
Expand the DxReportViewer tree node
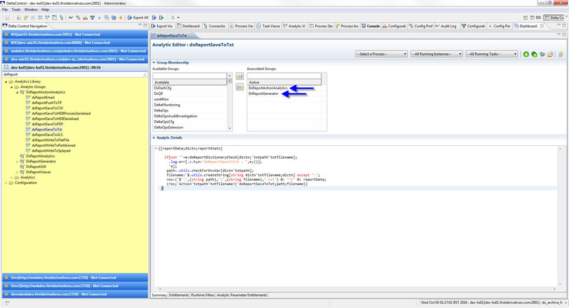tap(17, 172)
